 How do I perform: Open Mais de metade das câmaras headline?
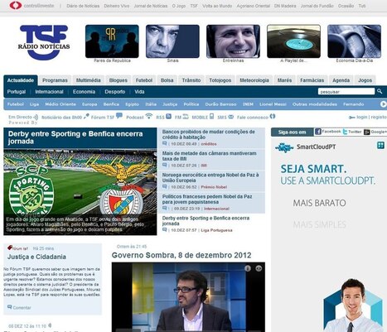210,156
